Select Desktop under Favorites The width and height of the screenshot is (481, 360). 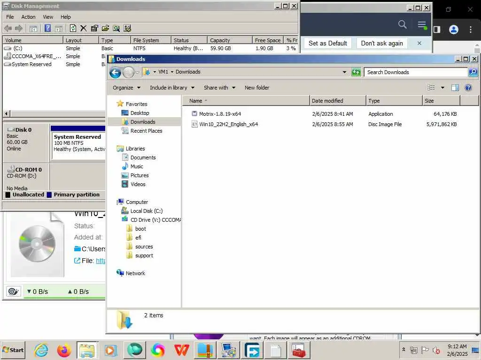140,113
